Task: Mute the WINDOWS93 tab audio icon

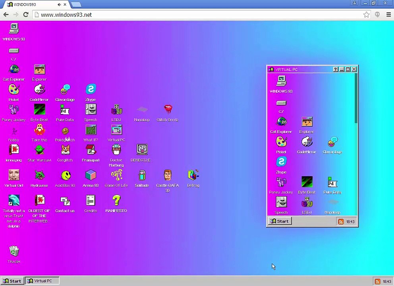Action: [x=59, y=4]
